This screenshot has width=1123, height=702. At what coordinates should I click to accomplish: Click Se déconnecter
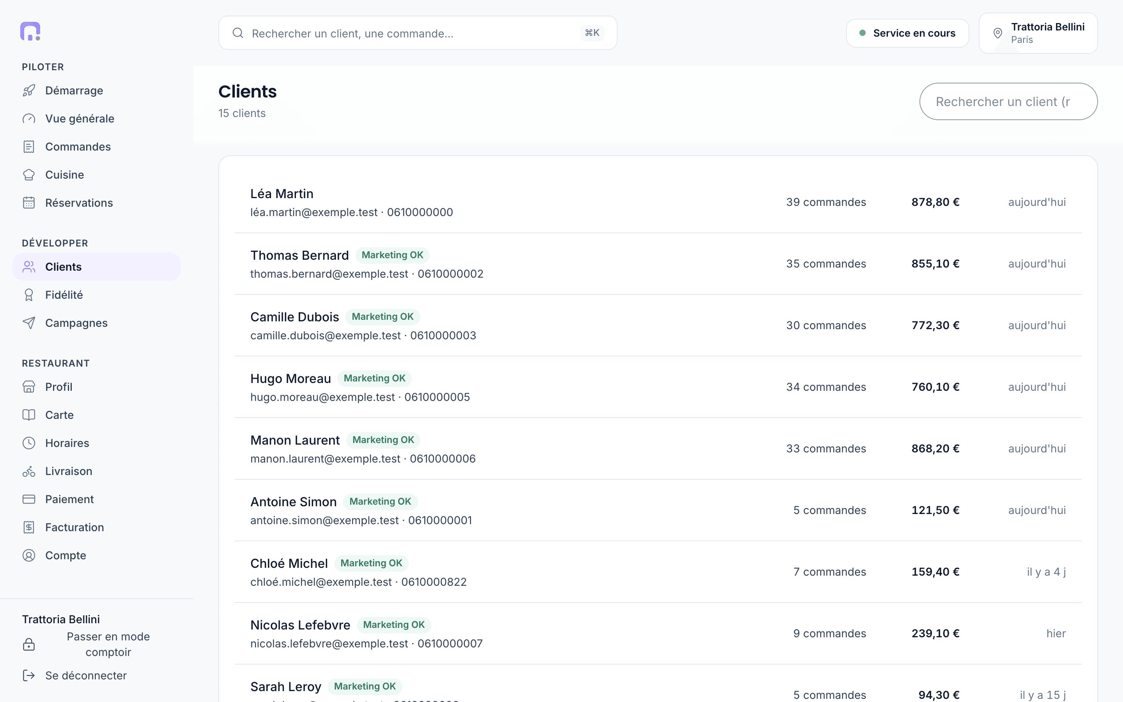97,675
